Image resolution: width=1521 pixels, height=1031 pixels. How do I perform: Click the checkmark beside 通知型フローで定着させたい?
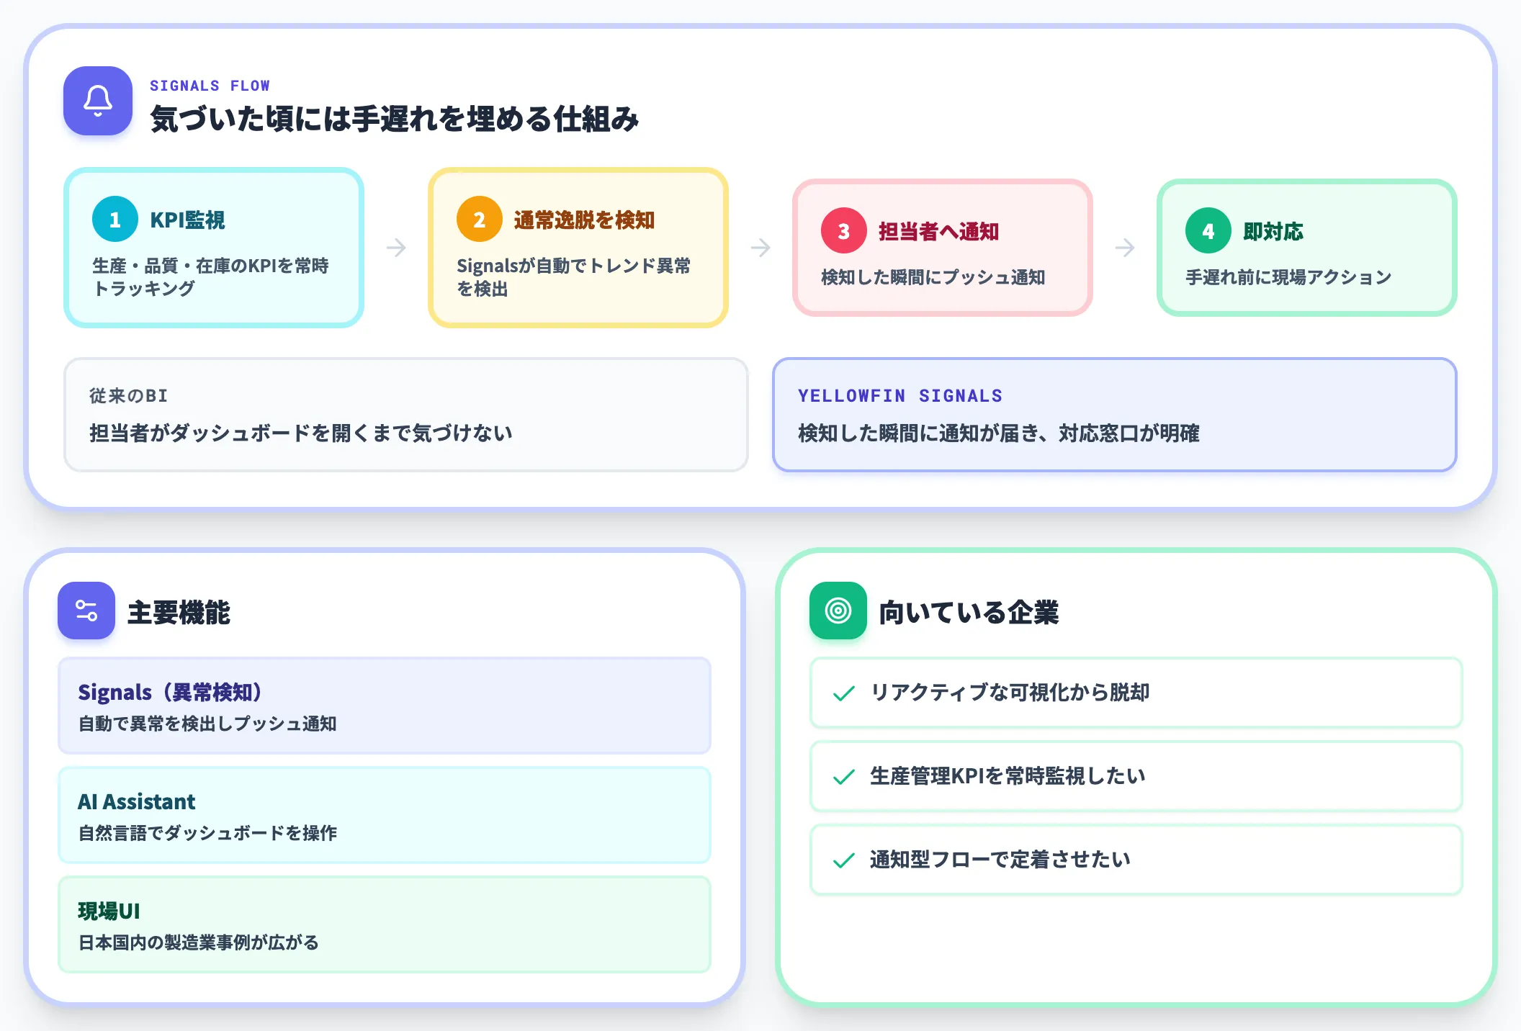[843, 860]
